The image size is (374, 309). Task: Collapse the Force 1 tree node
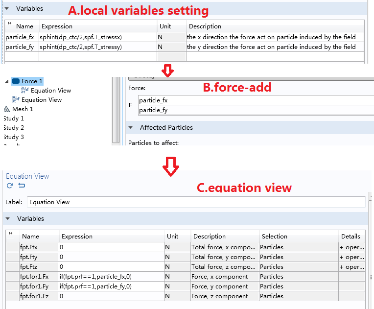tap(6, 81)
